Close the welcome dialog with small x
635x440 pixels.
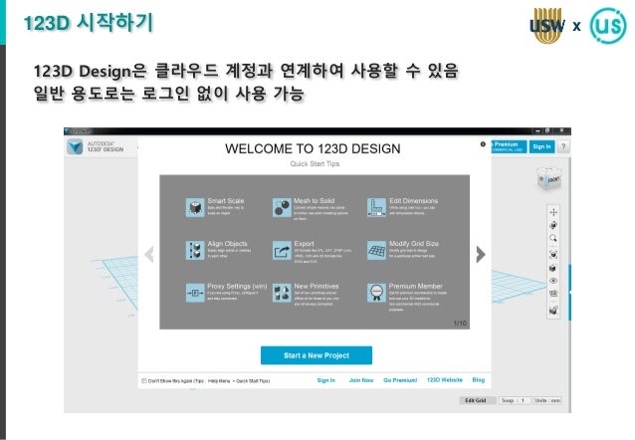483,143
